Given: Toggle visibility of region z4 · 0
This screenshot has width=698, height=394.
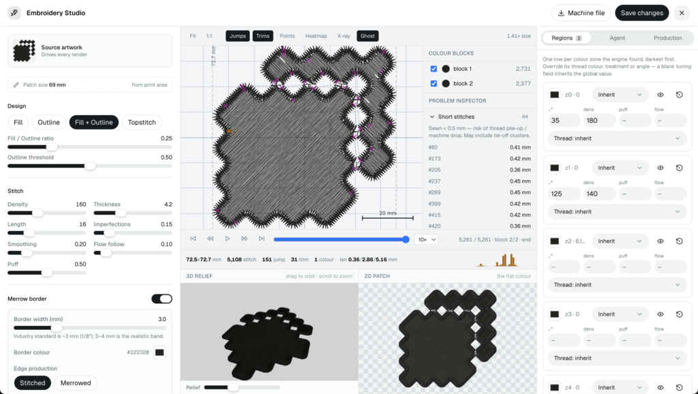Looking at the screenshot, I should tap(661, 388).
